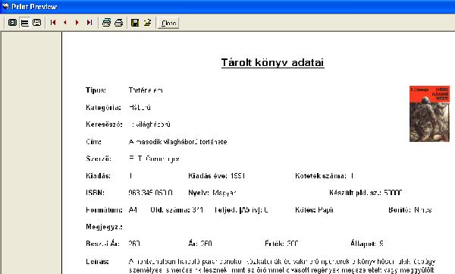Screen dimensions: 455x274
Task: Click the 'Kötés: Papír' text
Action: pos(314,209)
